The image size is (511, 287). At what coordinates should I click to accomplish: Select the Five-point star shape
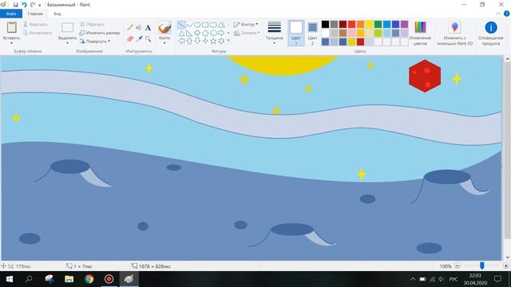tap(213, 41)
